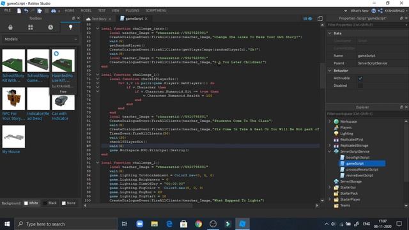Select ServerStorage in Explorer
The width and height of the screenshot is (409, 230).
351,181
